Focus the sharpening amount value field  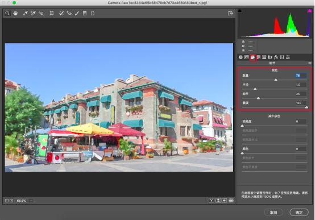[301, 76]
